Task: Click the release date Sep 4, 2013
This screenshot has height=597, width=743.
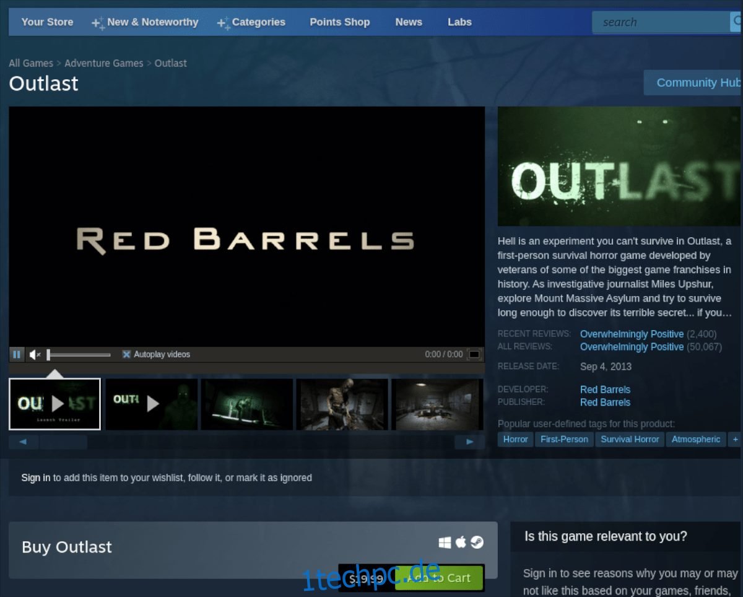Action: (x=606, y=366)
